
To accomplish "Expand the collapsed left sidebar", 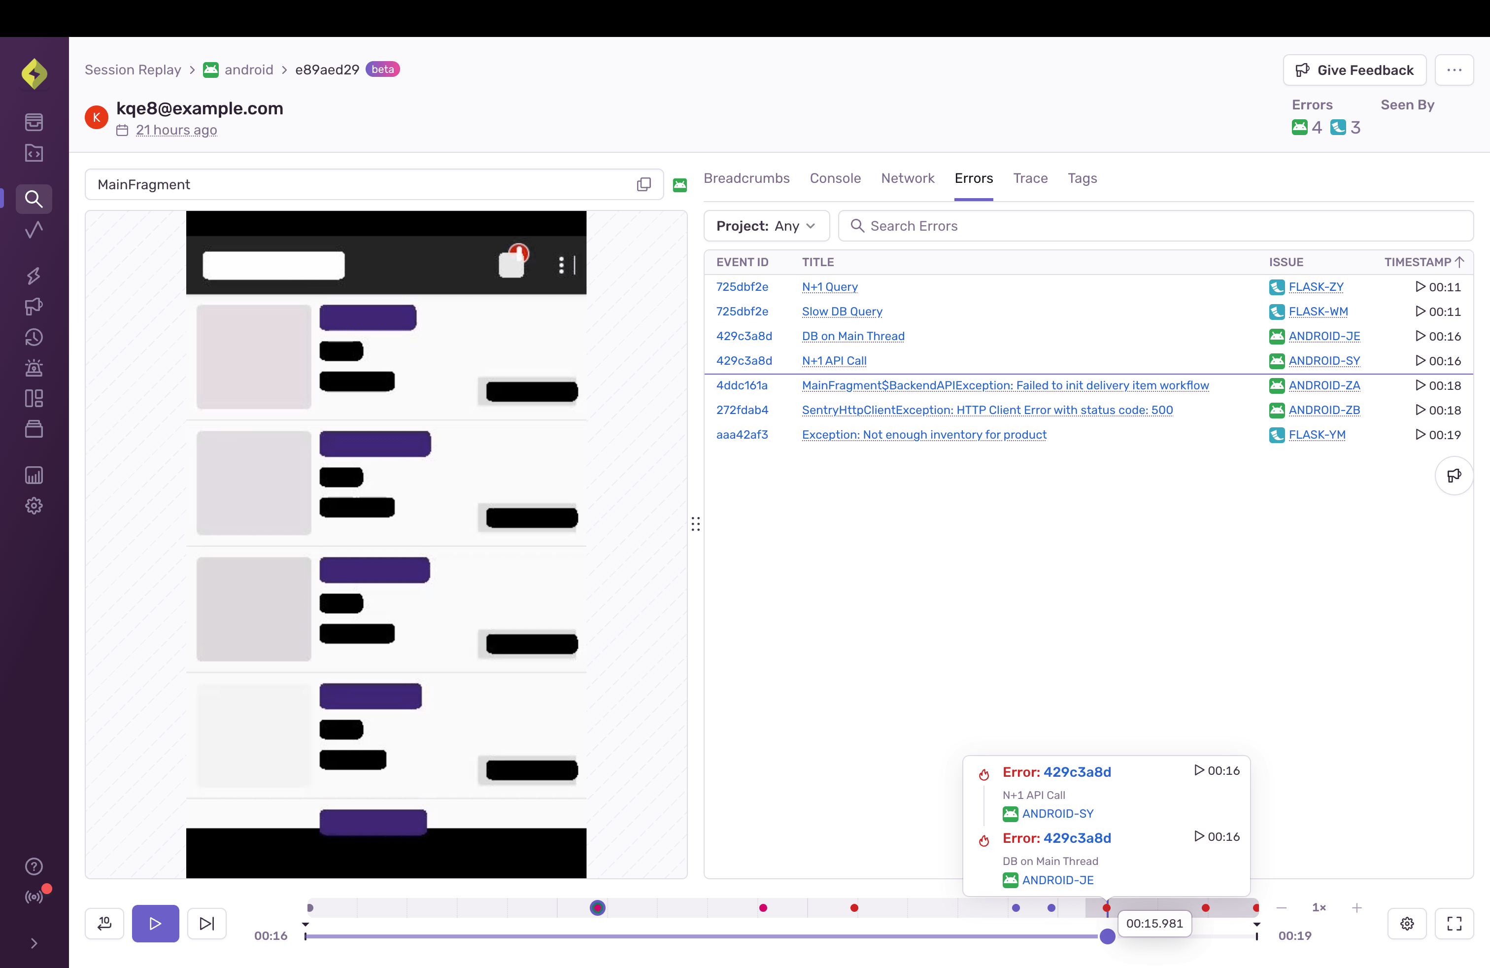I will 34,943.
